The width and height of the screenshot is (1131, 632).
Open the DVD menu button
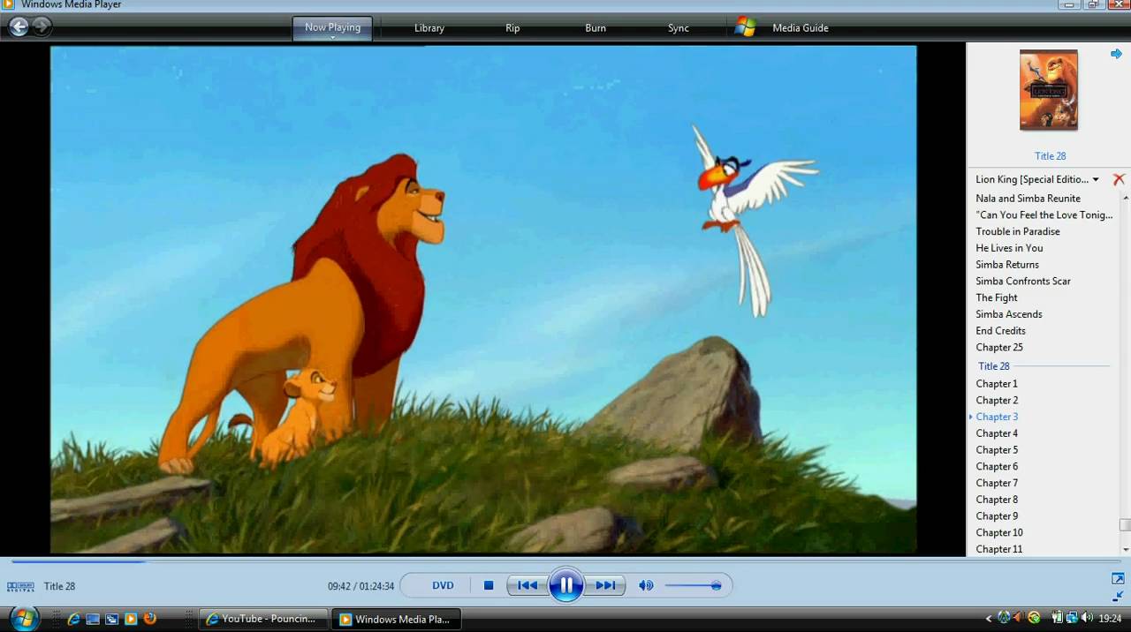pos(443,585)
